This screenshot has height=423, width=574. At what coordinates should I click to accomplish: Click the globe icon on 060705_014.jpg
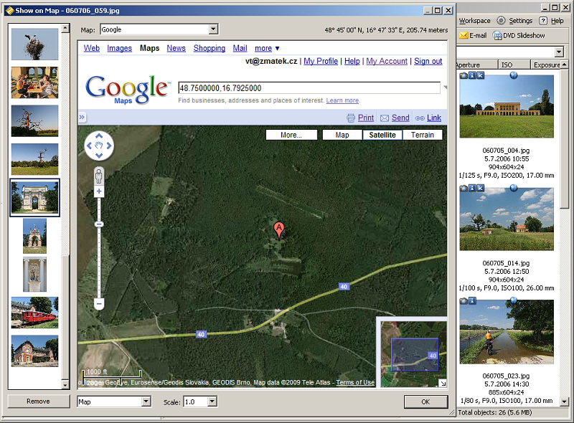click(514, 188)
